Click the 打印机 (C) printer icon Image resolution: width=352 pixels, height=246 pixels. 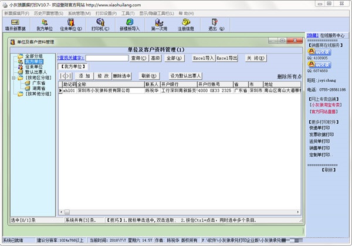(x=100, y=25)
